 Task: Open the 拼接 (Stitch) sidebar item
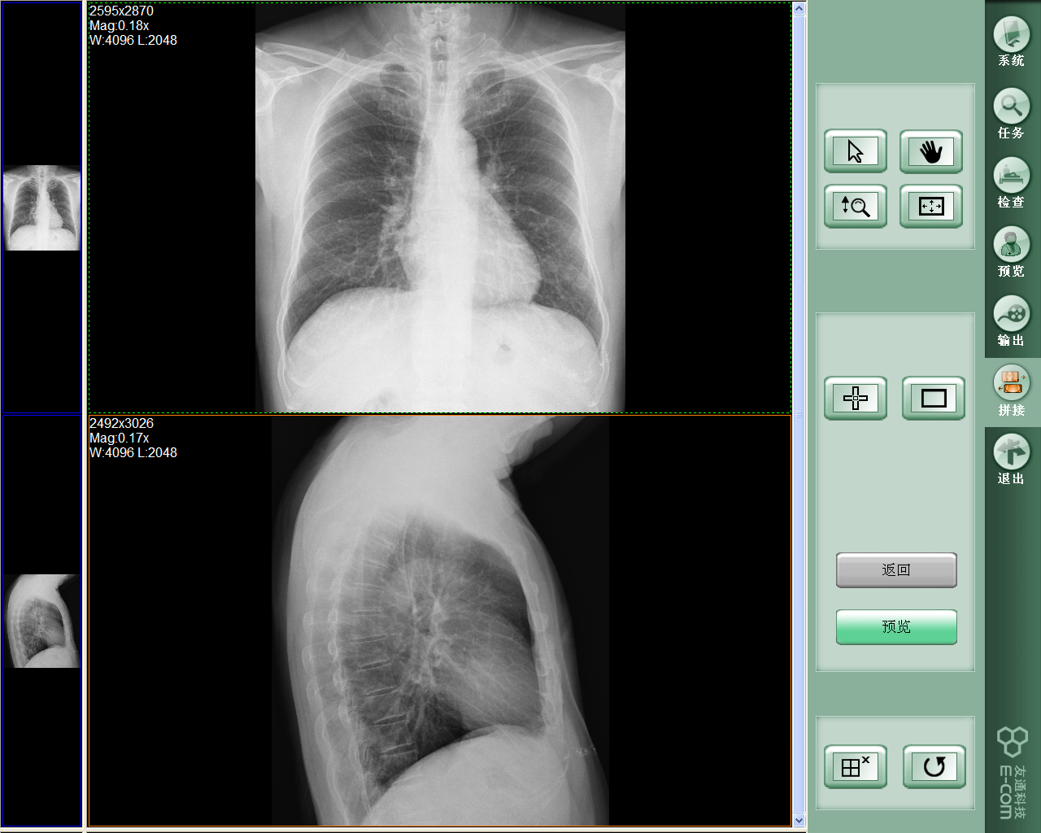click(x=1012, y=390)
